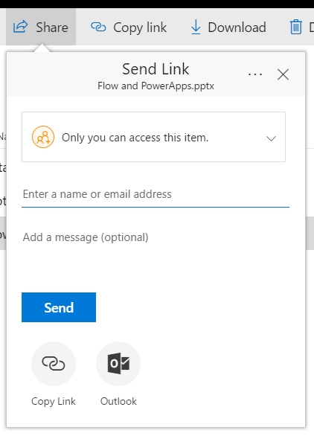Click the Delete trash can icon
This screenshot has height=436, width=314.
[296, 27]
